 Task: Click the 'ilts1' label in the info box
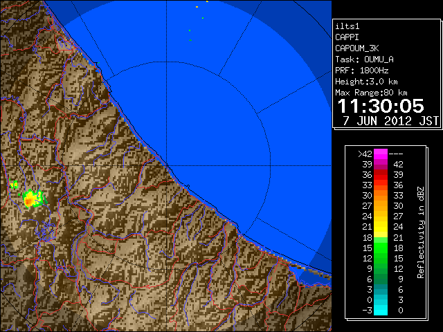point(347,26)
